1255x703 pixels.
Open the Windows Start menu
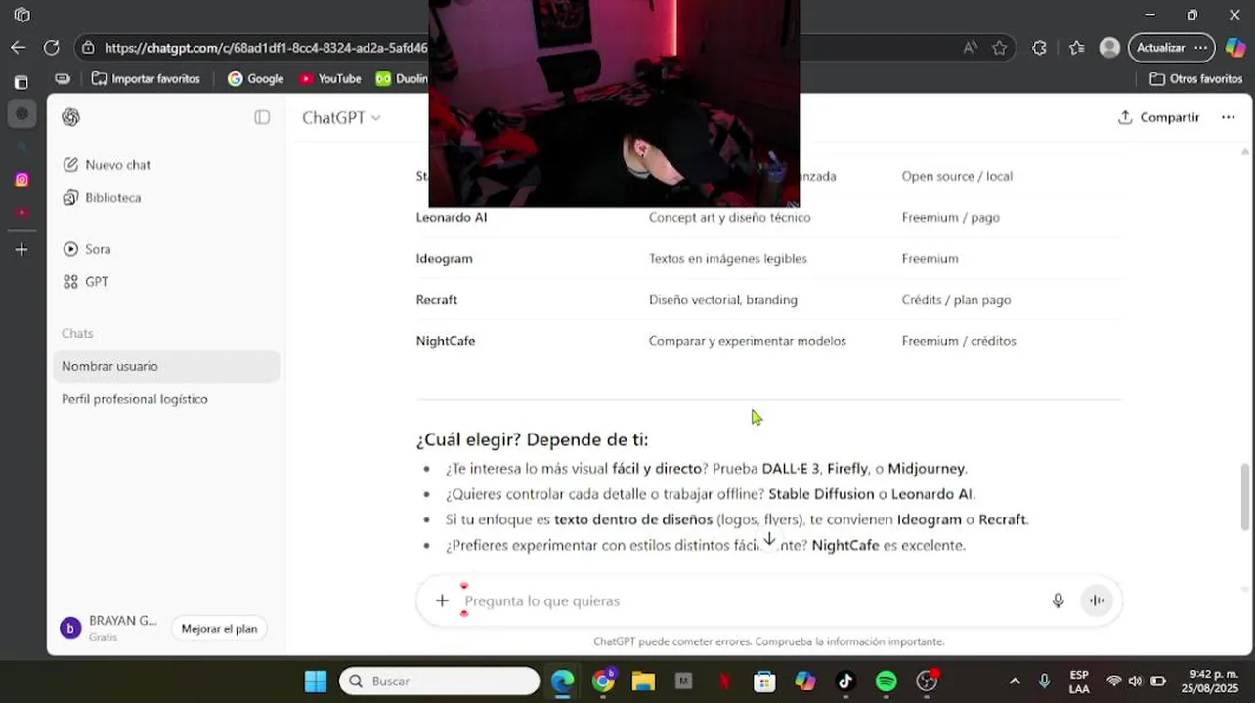(316, 681)
